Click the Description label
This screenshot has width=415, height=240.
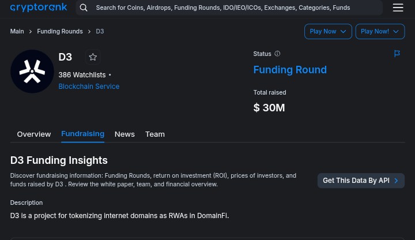coord(27,202)
